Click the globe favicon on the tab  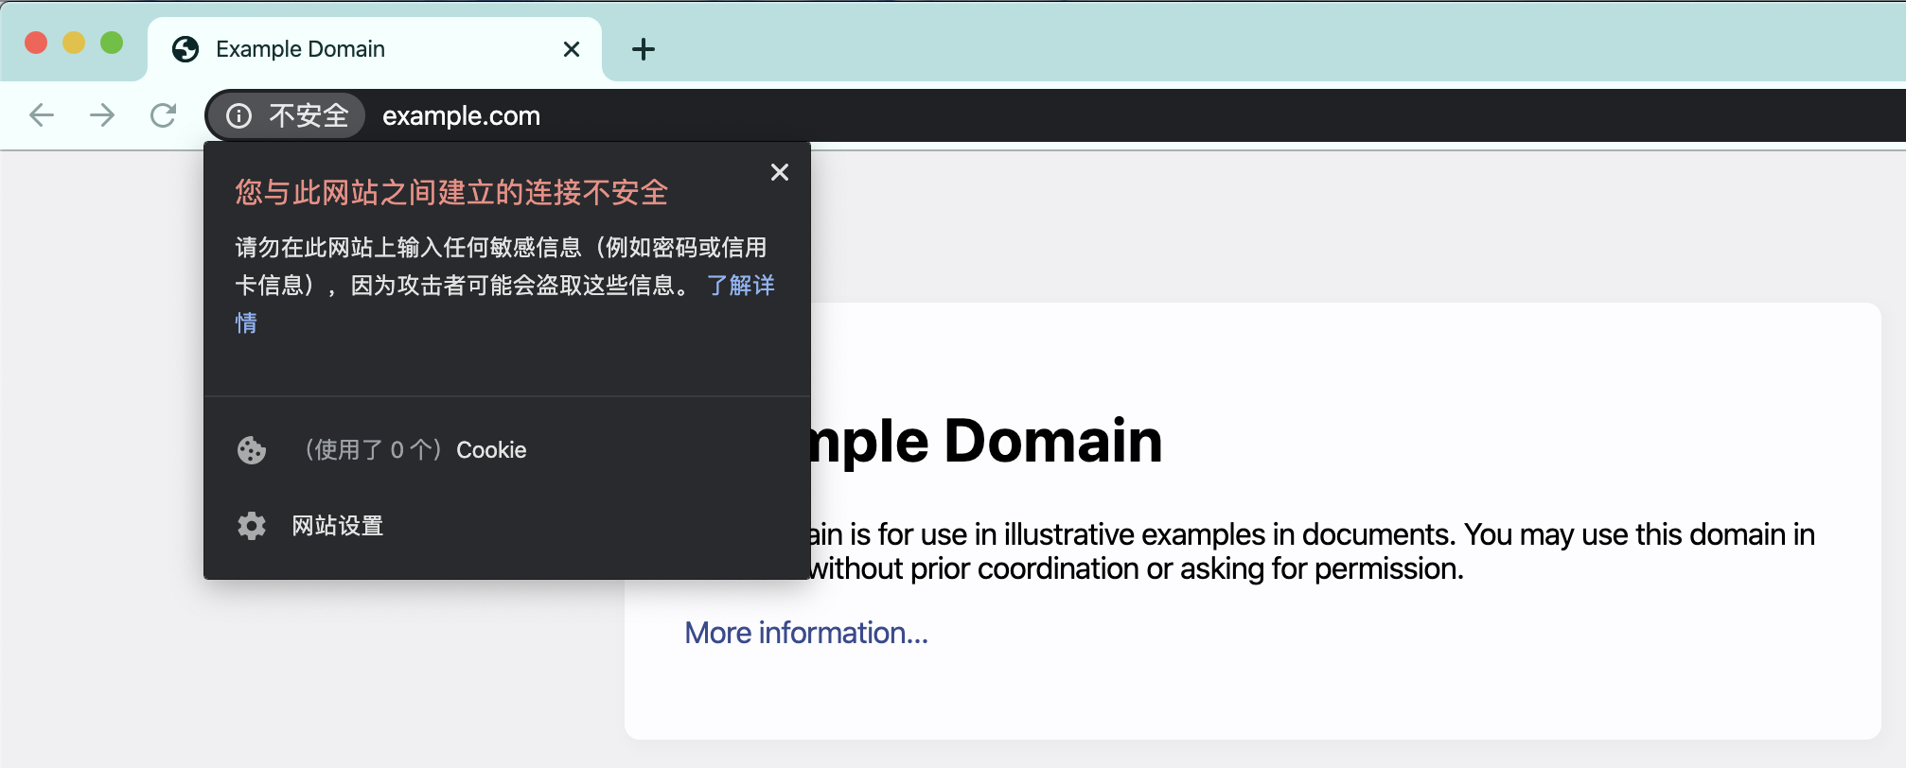[x=185, y=49]
